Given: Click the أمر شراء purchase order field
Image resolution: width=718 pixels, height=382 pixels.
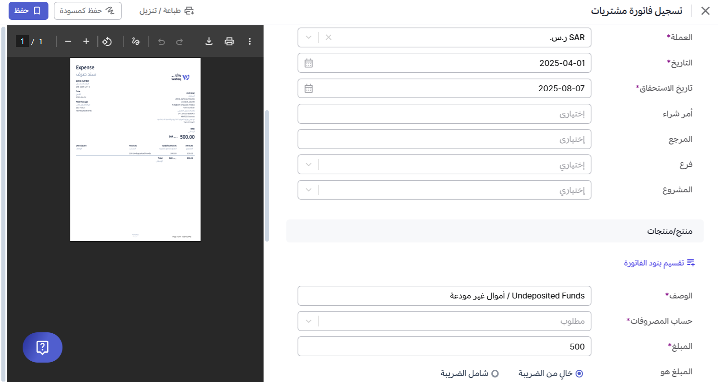Looking at the screenshot, I should 444,114.
